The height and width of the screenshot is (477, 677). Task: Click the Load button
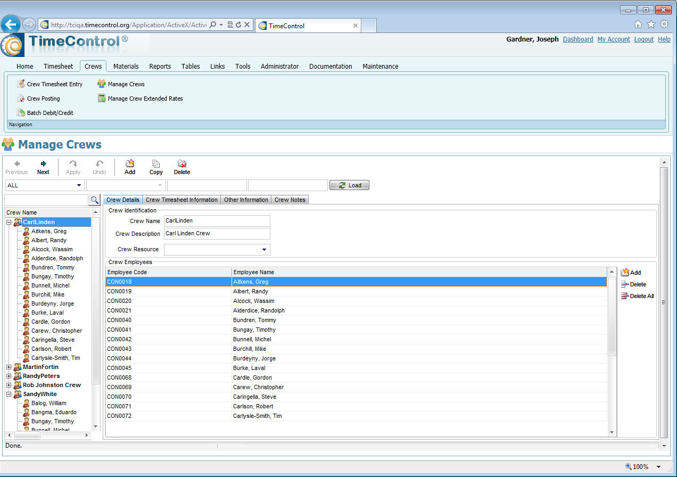coord(349,185)
